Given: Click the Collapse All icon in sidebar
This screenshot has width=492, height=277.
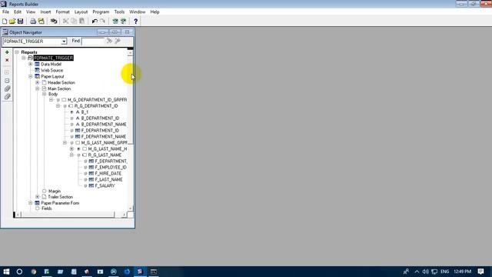Looking at the screenshot, I should click(7, 97).
